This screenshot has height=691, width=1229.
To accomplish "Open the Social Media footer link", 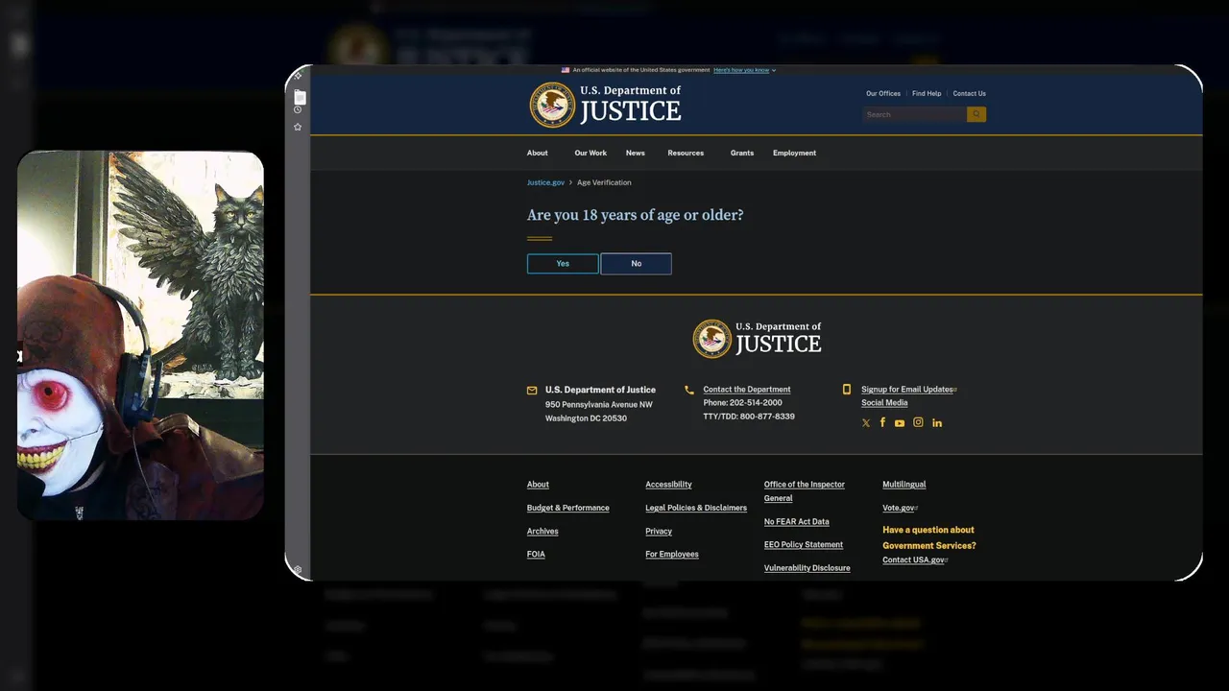I will pyautogui.click(x=884, y=403).
